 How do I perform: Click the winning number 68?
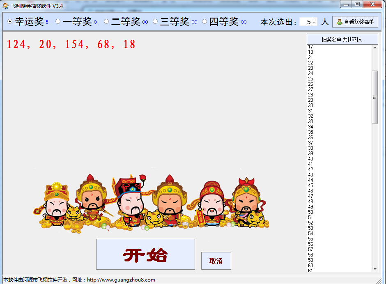[x=103, y=44]
